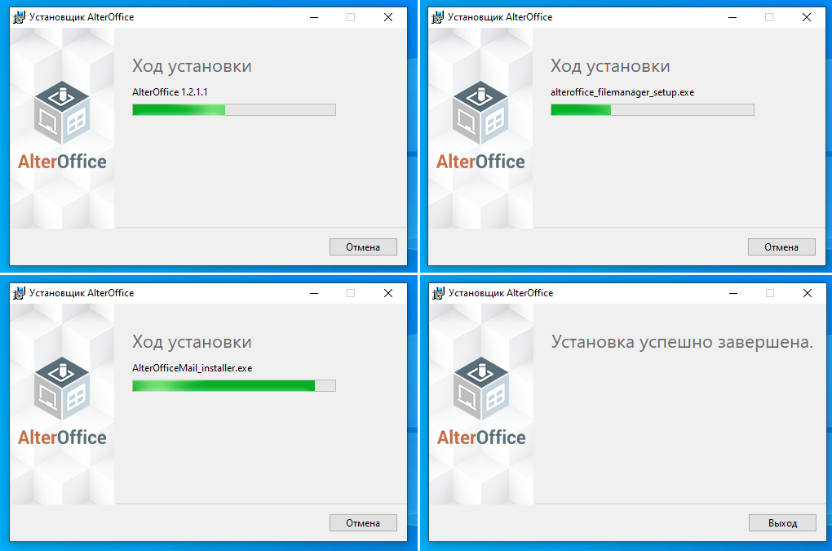Close the completed installation window via its X
The width and height of the screenshot is (832, 551).
pyautogui.click(x=807, y=293)
